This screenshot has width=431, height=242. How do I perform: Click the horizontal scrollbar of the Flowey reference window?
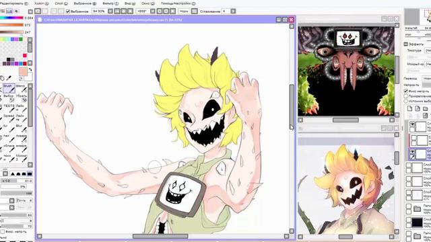345,120
